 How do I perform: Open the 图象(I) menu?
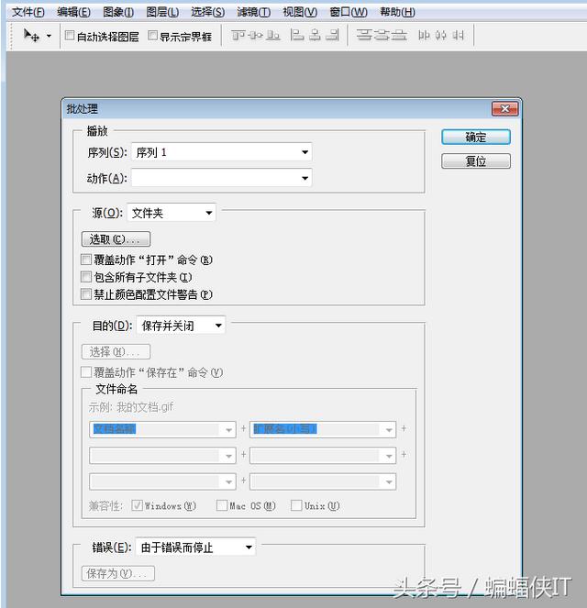pyautogui.click(x=118, y=12)
